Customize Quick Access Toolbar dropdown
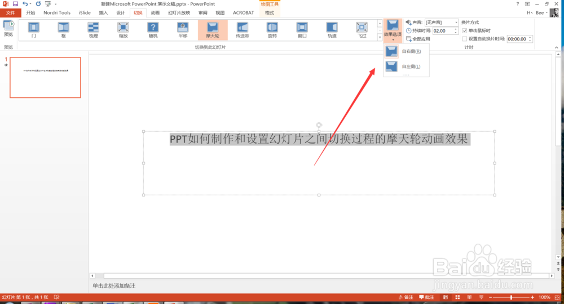Image resolution: width=564 pixels, height=304 pixels. [x=56, y=4]
